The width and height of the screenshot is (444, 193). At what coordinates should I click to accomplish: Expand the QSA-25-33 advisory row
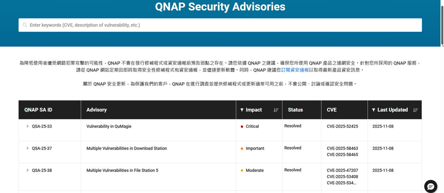pyautogui.click(x=27, y=126)
